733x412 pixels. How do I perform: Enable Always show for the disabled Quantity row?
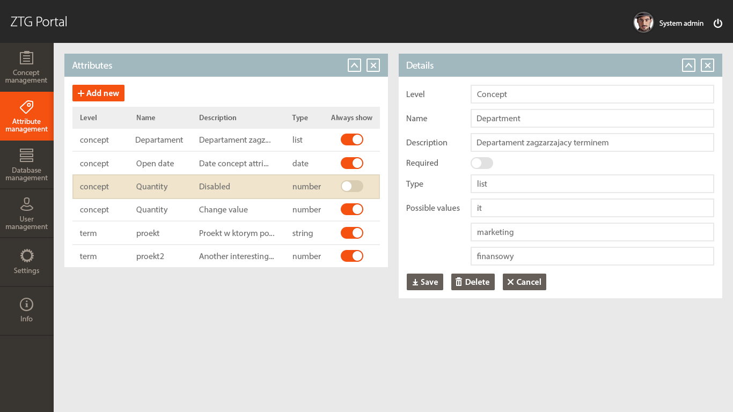point(351,186)
